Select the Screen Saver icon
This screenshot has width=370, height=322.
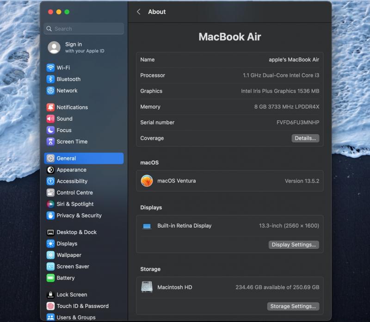(x=50, y=266)
